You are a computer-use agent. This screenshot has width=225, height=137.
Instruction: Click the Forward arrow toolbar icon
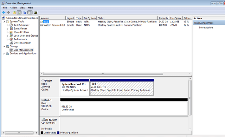[x=8, y=13]
